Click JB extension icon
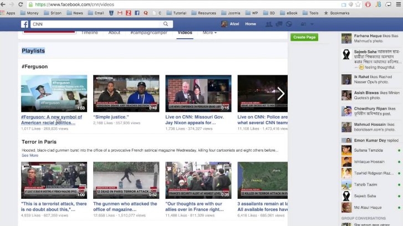 pos(378,4)
